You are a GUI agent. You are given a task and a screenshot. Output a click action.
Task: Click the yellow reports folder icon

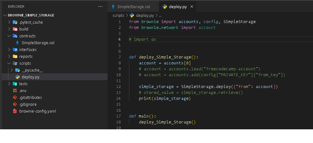(x=15, y=56)
